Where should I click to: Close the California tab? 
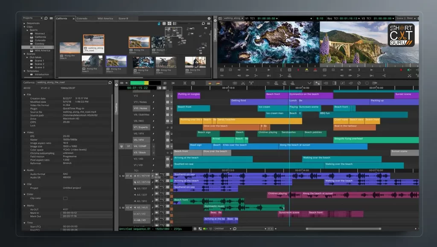coord(73,19)
